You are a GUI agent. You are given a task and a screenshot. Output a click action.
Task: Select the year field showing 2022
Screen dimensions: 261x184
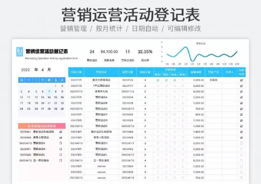tap(25, 70)
